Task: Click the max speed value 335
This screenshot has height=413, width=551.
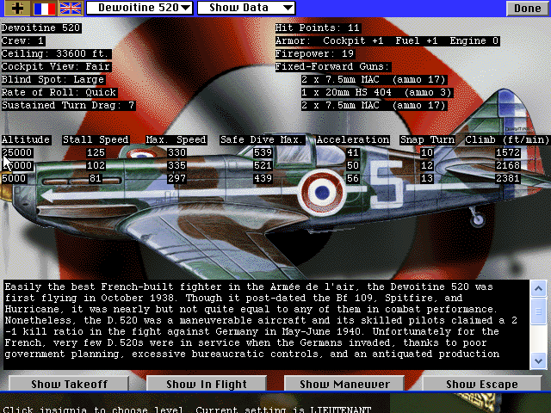Action: pyautogui.click(x=176, y=165)
